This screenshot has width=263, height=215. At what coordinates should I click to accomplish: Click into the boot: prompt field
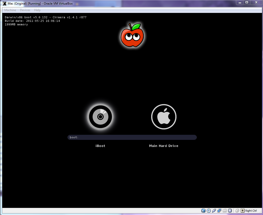(x=132, y=137)
